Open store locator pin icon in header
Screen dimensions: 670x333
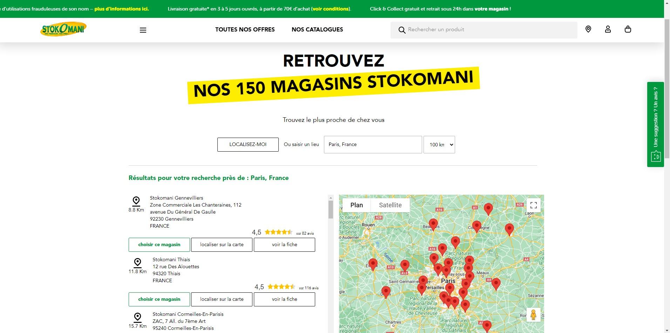click(588, 29)
